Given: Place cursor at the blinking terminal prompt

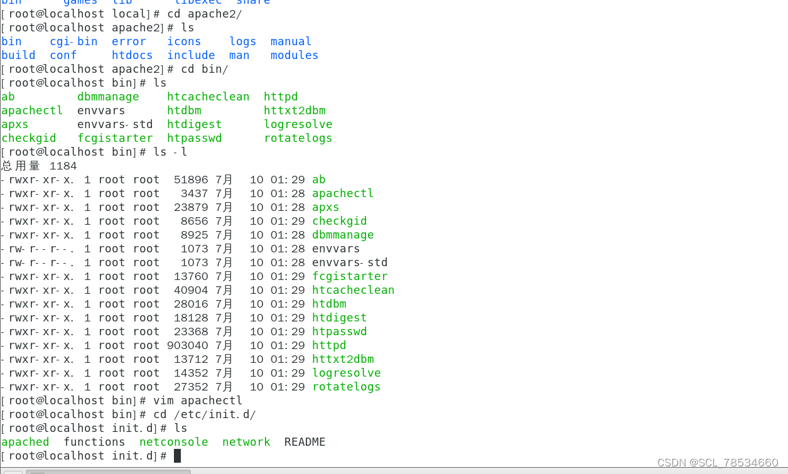Looking at the screenshot, I should pos(178,455).
